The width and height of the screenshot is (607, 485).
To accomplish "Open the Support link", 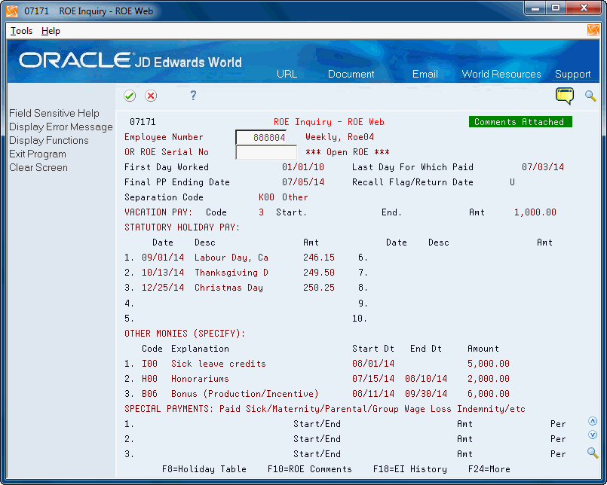I will pos(573,74).
